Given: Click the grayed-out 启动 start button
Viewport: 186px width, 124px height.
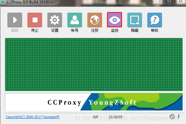Looking at the screenshot, I should pos(15,20).
